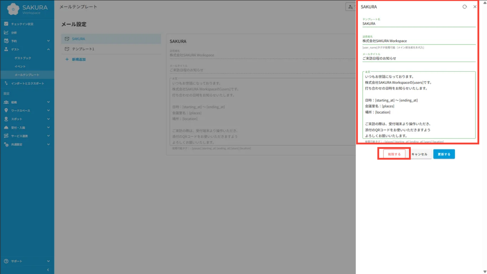487x274 pixels.
Task: Click the page scrollbar up arrow
Action: pos(485,2)
